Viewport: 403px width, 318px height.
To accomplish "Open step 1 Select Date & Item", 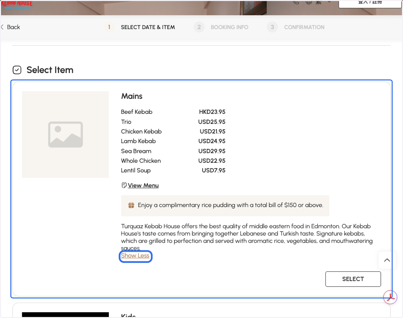I will coord(139,27).
